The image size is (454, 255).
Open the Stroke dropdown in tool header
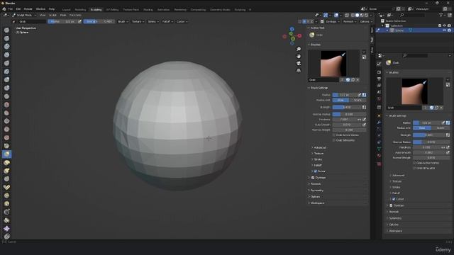153,21
